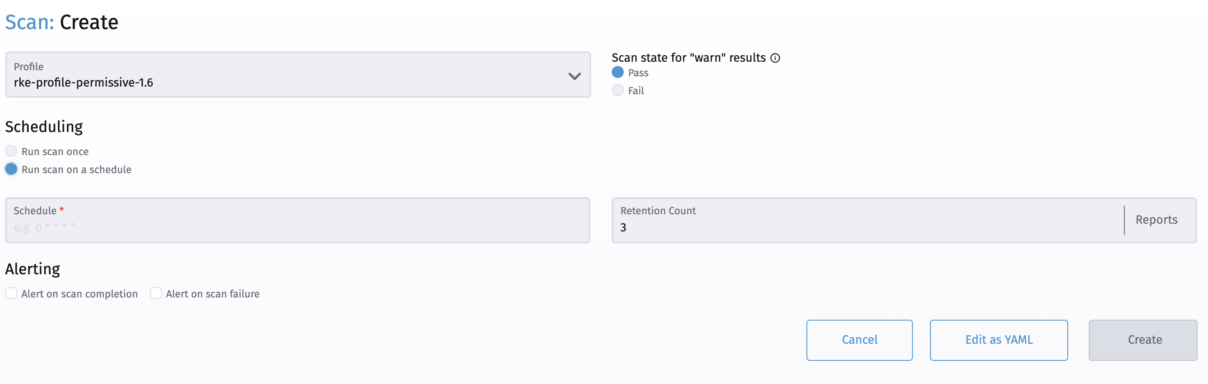The image size is (1208, 384).
Task: Click the Scheduling section heading
Action: (44, 126)
